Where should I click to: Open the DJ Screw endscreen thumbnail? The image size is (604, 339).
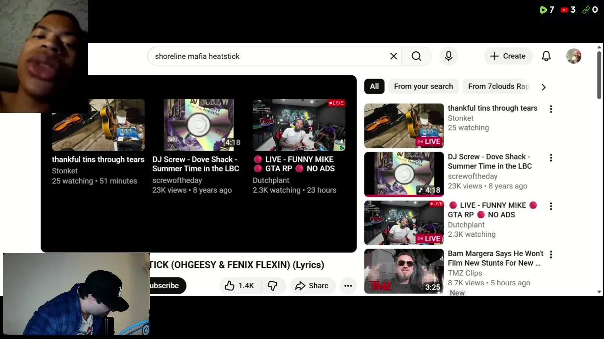click(199, 125)
